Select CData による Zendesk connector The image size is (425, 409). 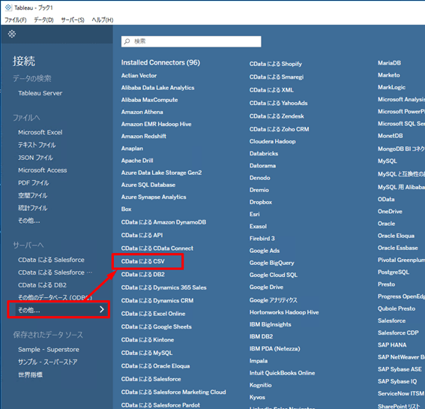pyautogui.click(x=277, y=116)
